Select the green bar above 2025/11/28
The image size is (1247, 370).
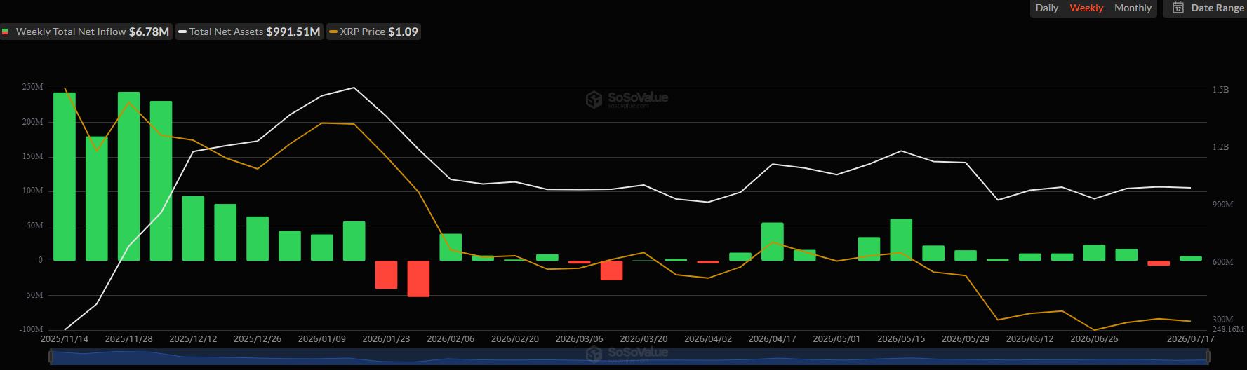pos(129,176)
